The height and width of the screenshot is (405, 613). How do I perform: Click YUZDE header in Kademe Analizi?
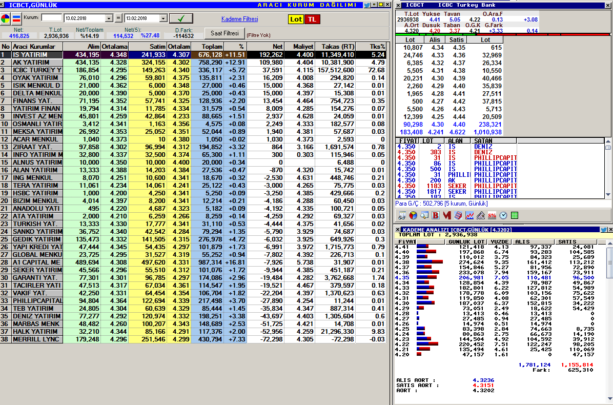499,242
